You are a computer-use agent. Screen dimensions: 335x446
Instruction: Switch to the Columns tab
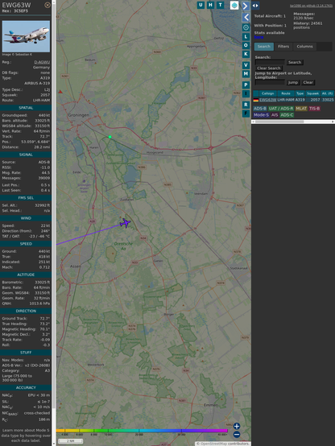point(304,47)
